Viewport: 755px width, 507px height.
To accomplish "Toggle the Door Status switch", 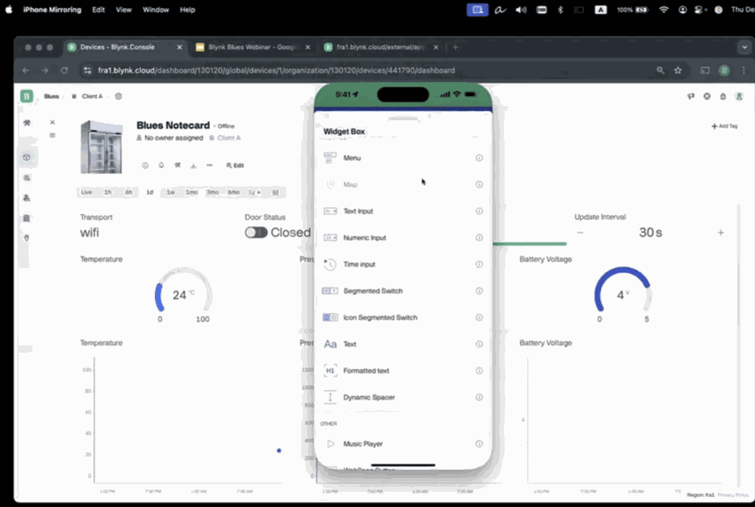I will [x=256, y=232].
